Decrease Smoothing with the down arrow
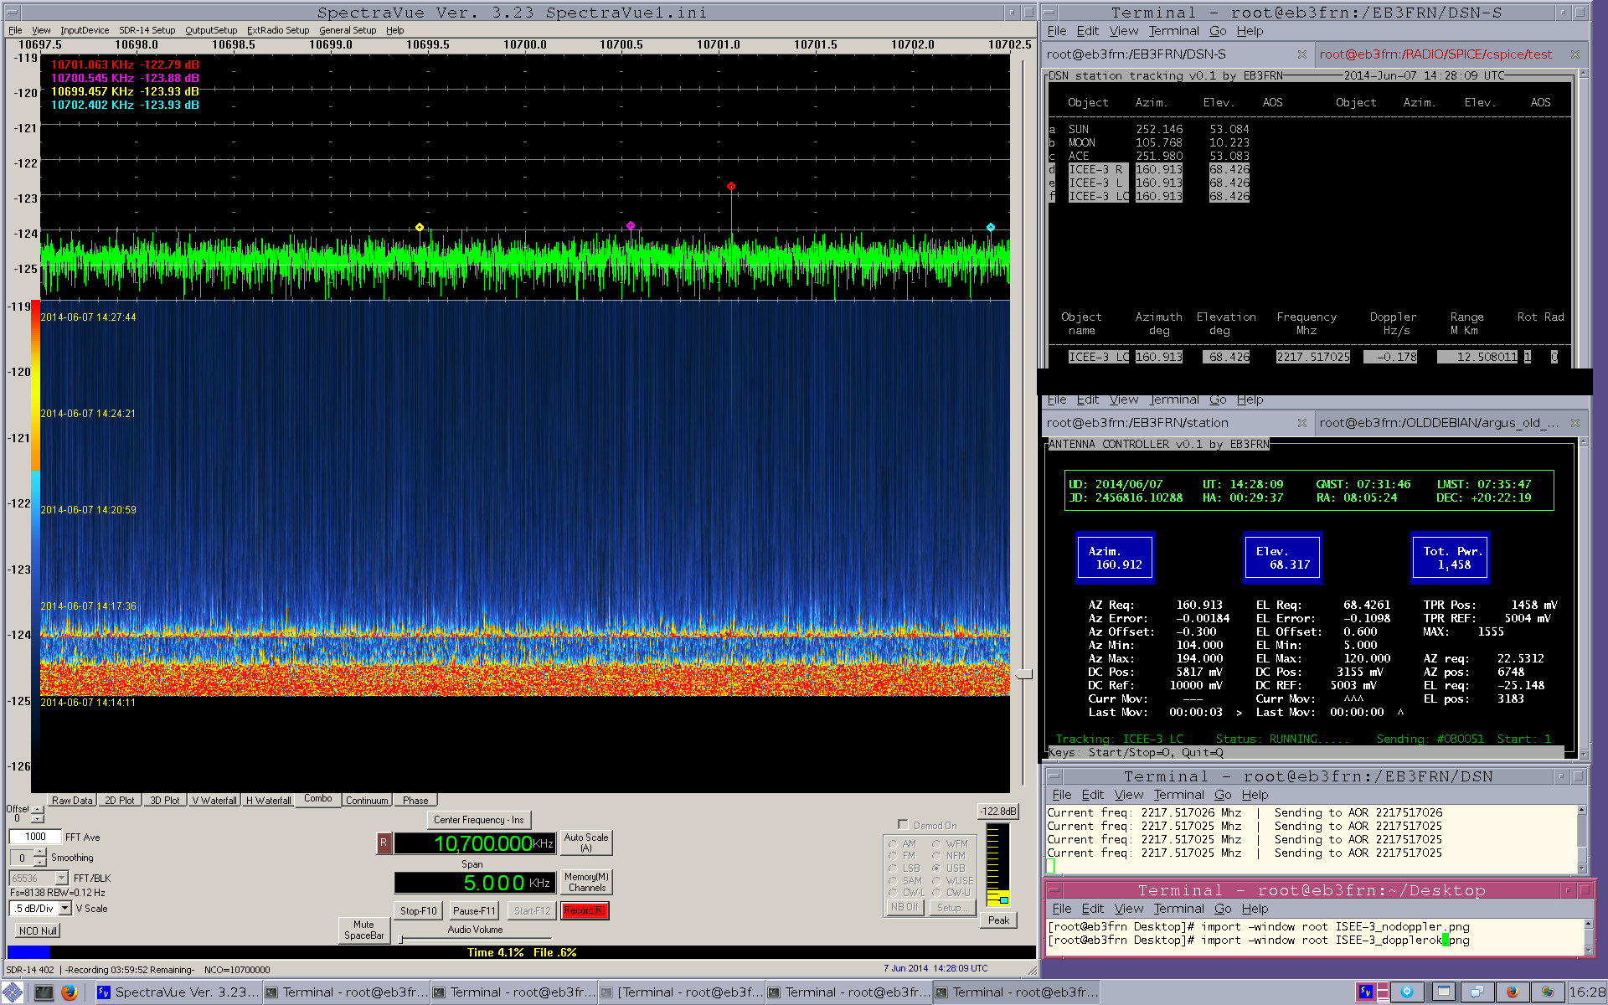 pos(39,862)
